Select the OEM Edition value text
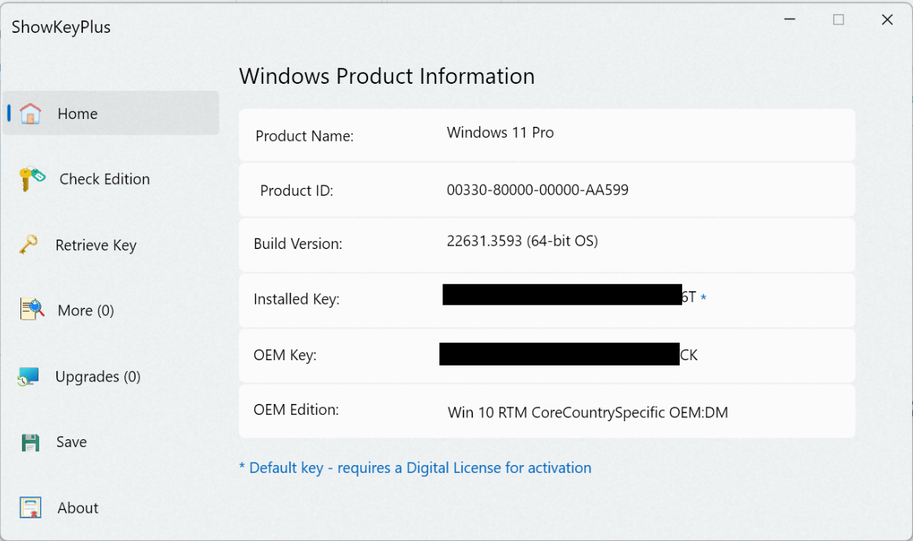Image resolution: width=913 pixels, height=541 pixels. [x=587, y=413]
